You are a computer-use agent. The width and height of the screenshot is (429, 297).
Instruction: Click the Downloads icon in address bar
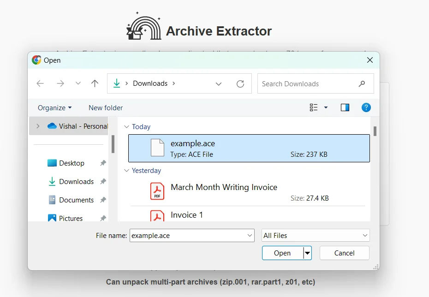117,83
